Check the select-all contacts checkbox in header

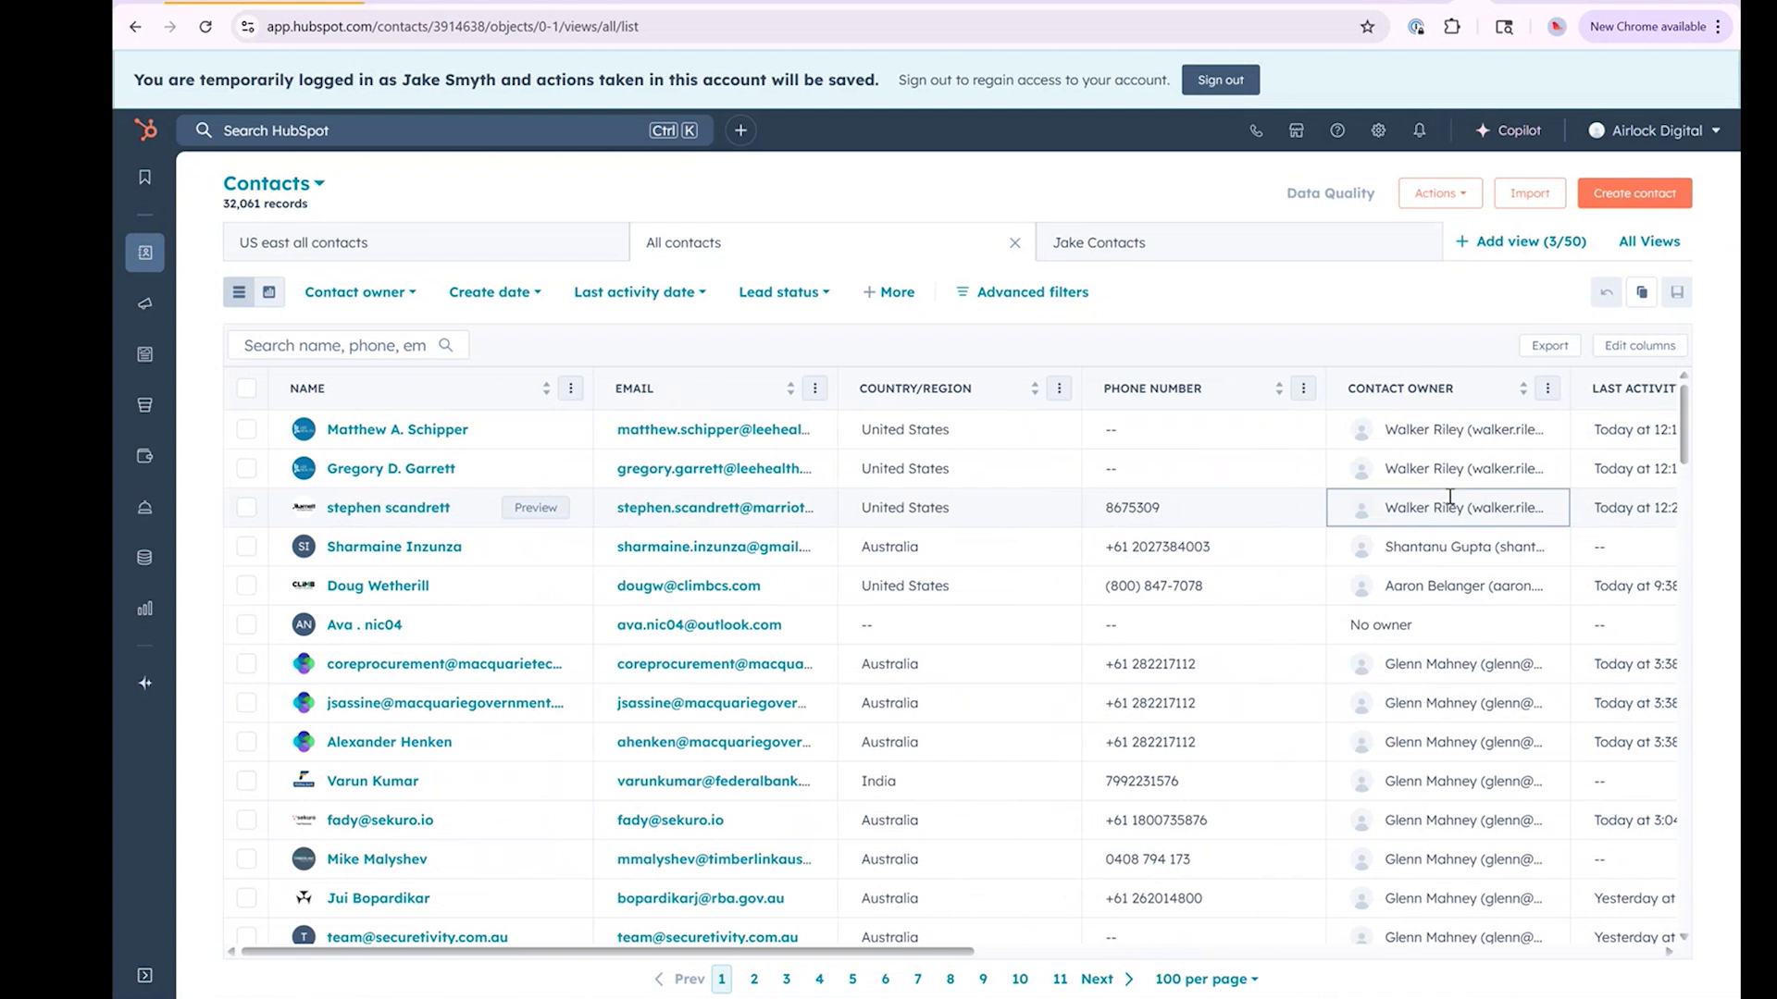tap(246, 388)
